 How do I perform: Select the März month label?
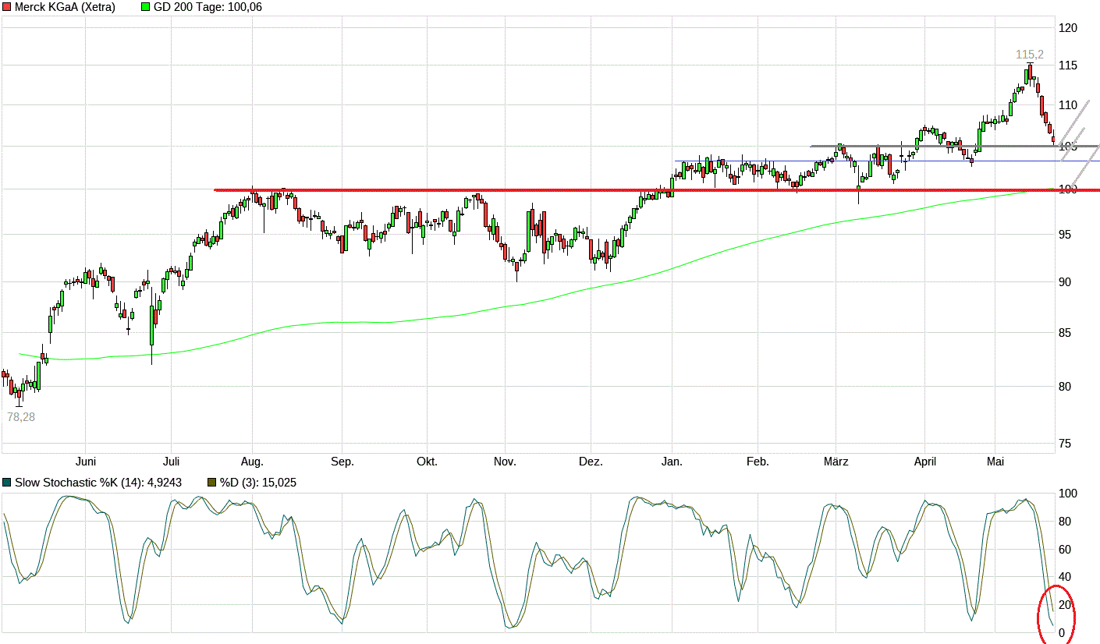[x=836, y=462]
